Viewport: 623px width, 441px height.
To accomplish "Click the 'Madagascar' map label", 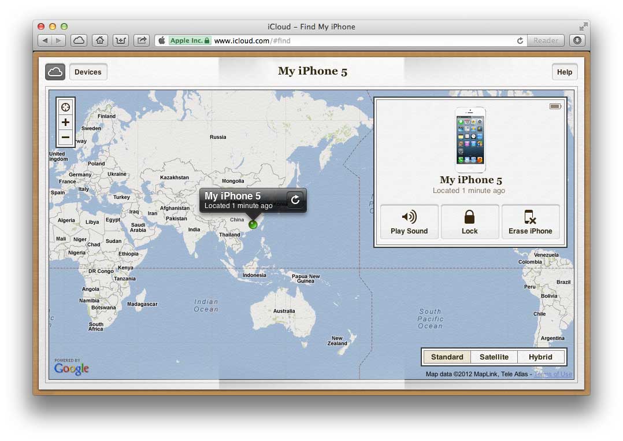I will coord(142,304).
